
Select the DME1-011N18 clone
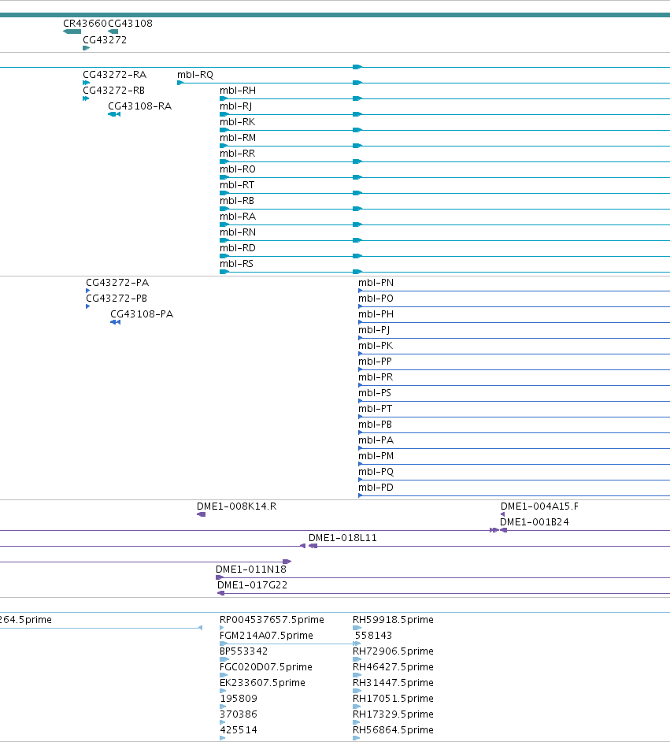tap(251, 569)
